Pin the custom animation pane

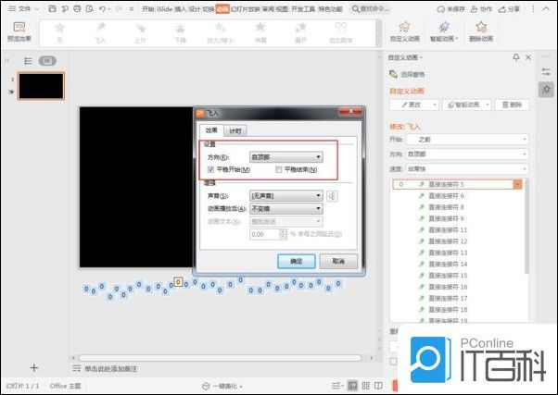pyautogui.click(x=515, y=56)
